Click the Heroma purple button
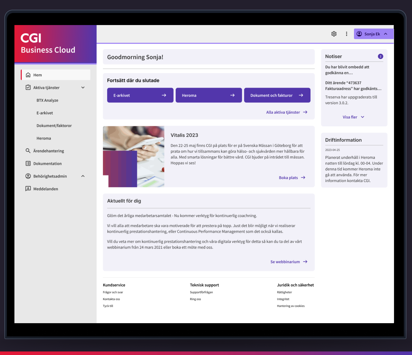 click(209, 95)
